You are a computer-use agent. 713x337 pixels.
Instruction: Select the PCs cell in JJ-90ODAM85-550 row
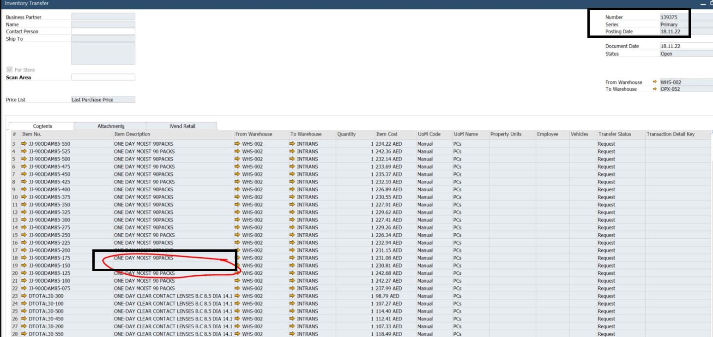470,144
